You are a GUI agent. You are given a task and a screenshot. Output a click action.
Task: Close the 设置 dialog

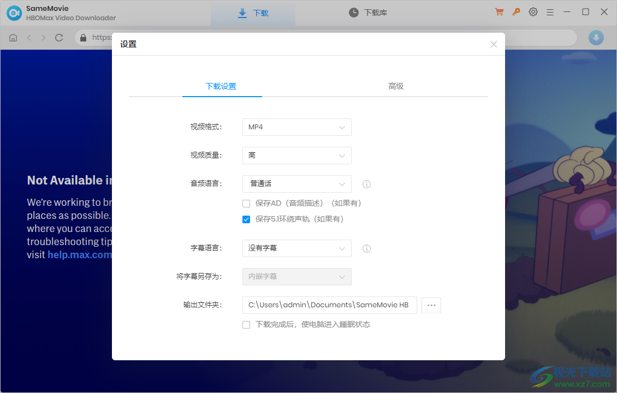(494, 44)
